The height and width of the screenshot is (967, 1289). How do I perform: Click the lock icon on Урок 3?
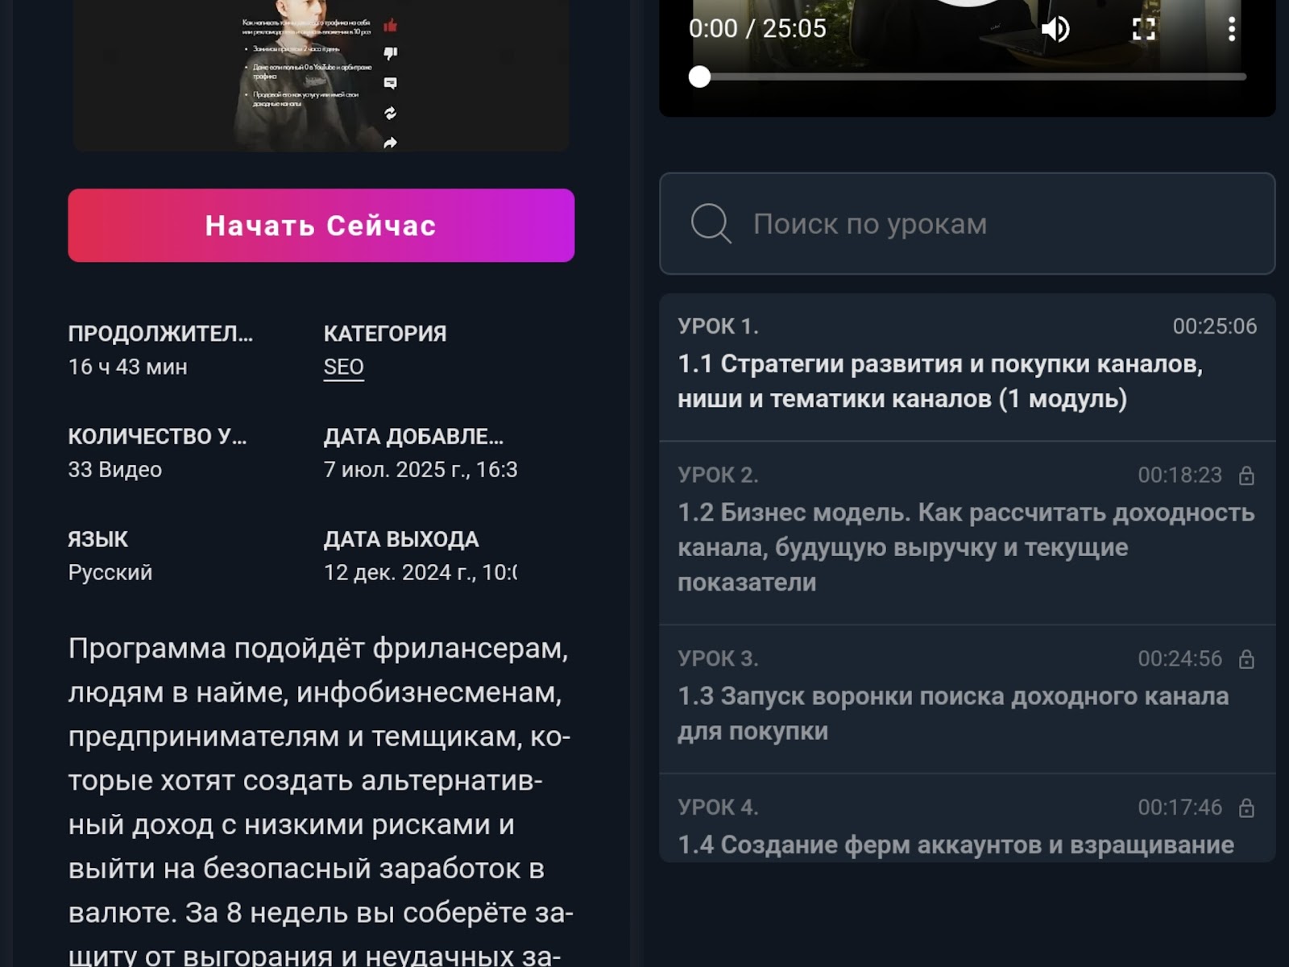click(x=1246, y=659)
